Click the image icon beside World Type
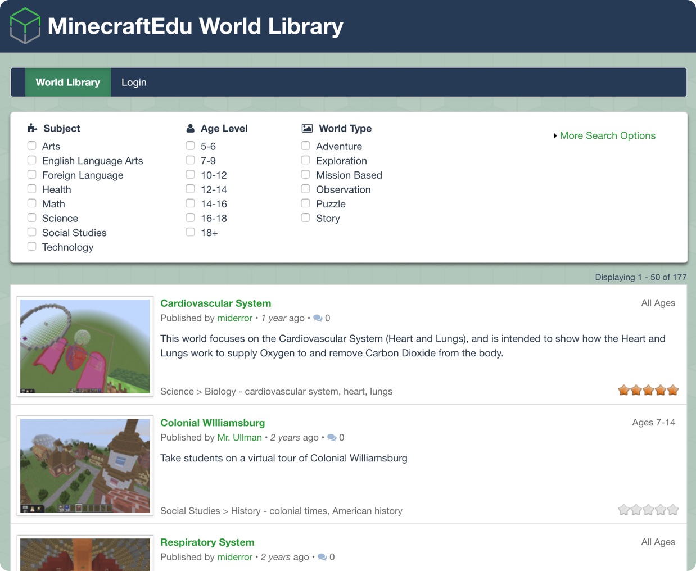This screenshot has height=571, width=696. tap(307, 128)
